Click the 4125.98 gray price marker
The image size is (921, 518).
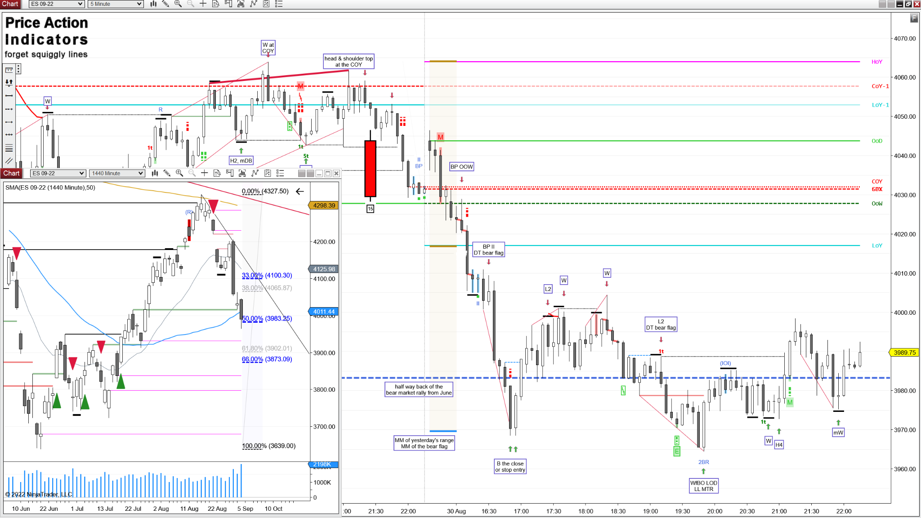[x=324, y=269]
